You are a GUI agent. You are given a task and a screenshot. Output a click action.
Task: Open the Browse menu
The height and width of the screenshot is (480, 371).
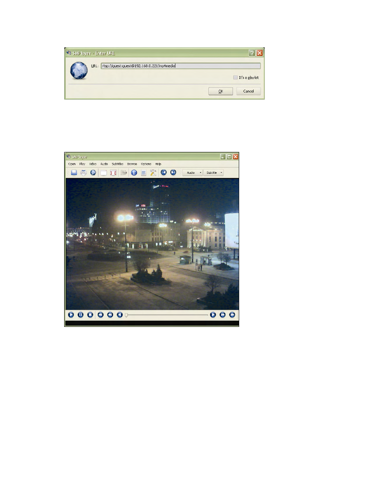pos(132,164)
